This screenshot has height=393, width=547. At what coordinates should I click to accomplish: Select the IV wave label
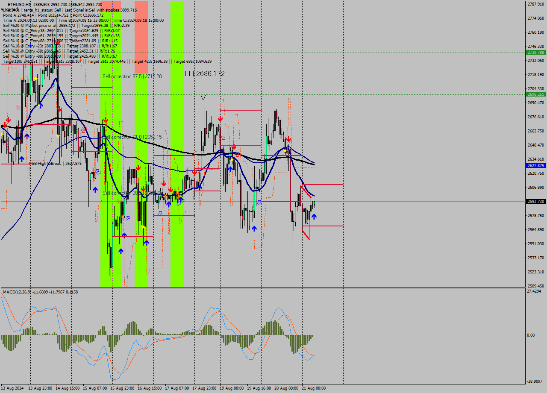pyautogui.click(x=201, y=98)
